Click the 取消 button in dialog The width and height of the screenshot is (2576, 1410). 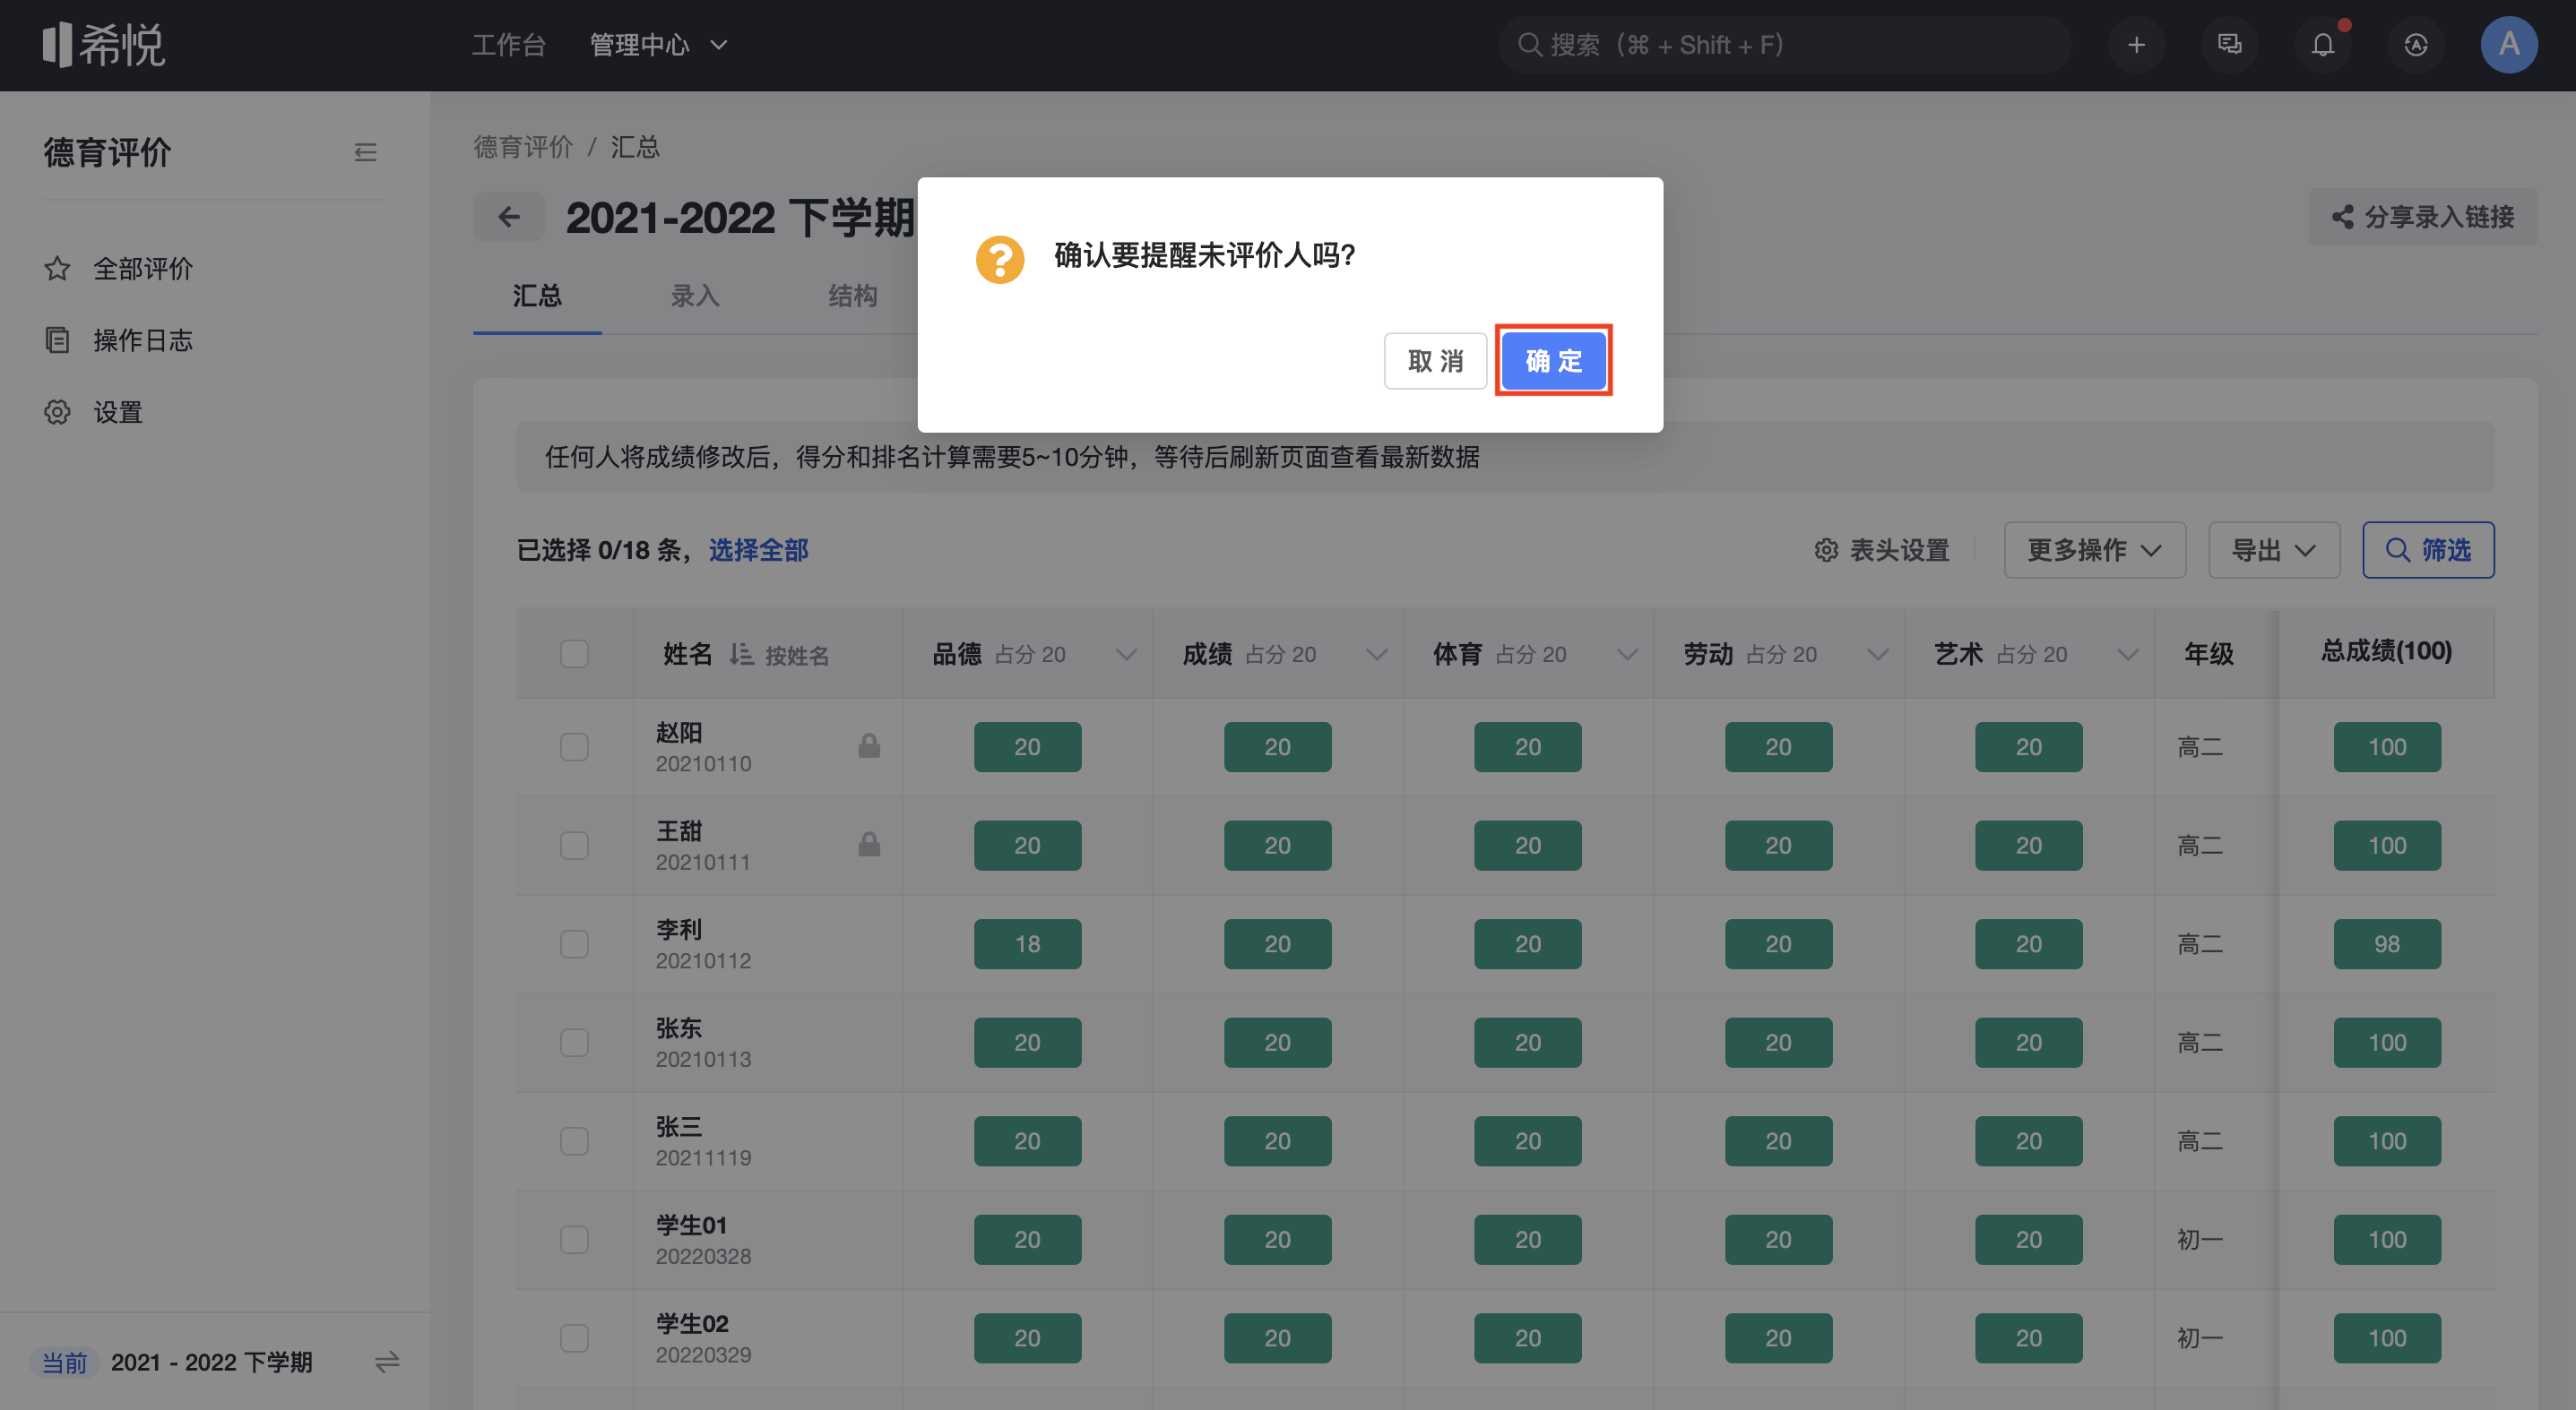1435,361
